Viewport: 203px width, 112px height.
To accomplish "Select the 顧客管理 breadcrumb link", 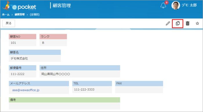I will [19, 14].
